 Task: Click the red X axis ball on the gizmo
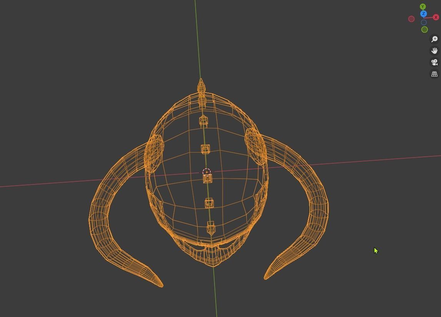click(x=436, y=17)
